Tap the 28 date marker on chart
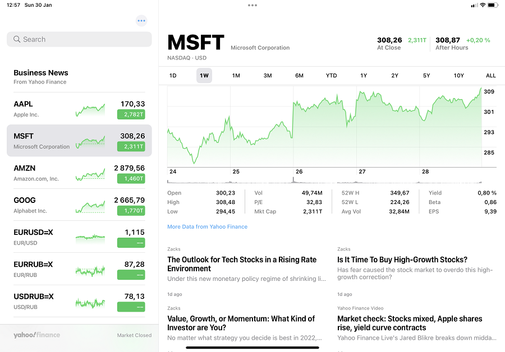 click(425, 172)
